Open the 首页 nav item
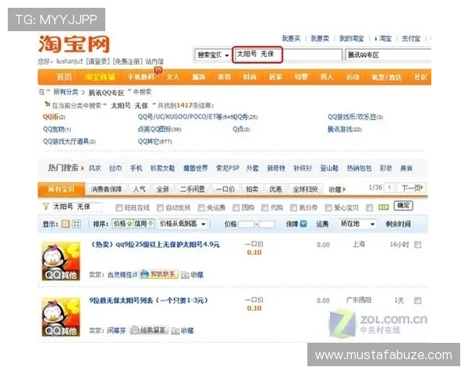The image size is (468, 374). click(64, 77)
